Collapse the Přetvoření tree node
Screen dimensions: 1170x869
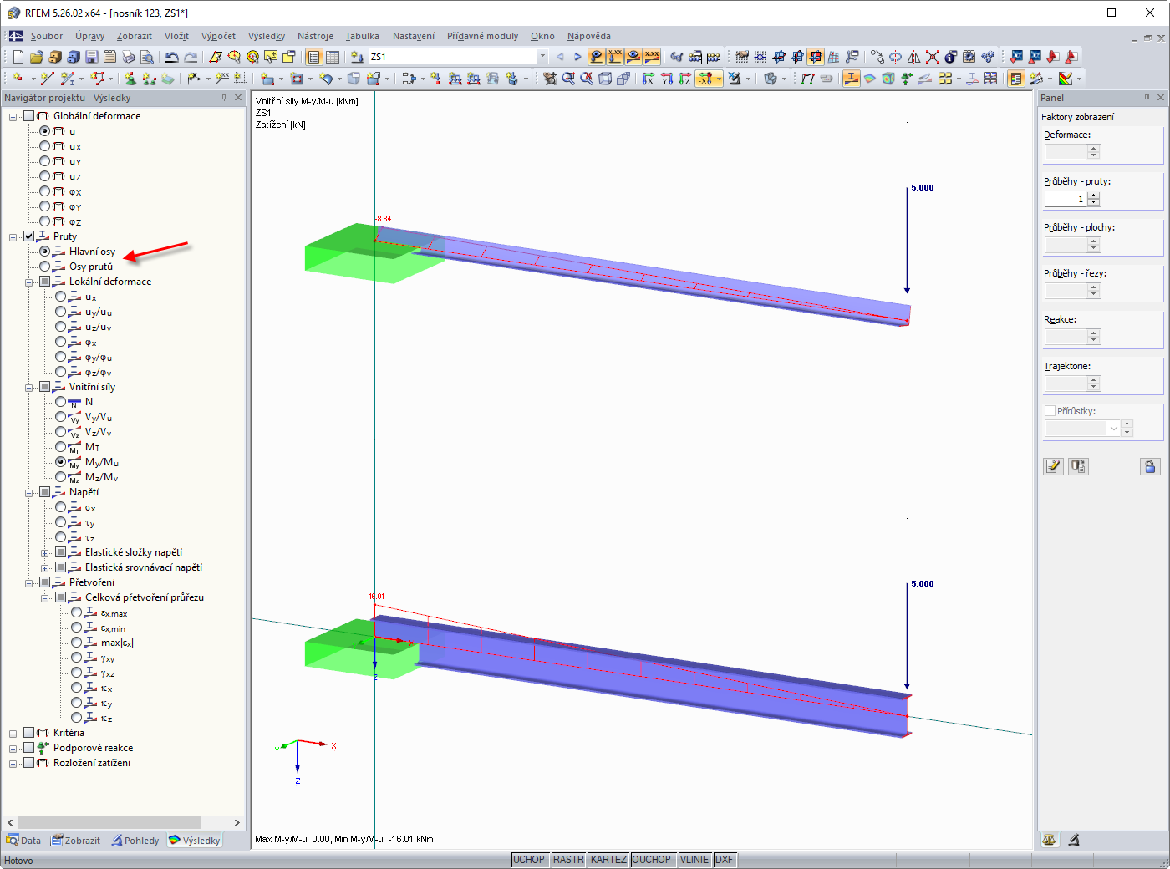29,582
